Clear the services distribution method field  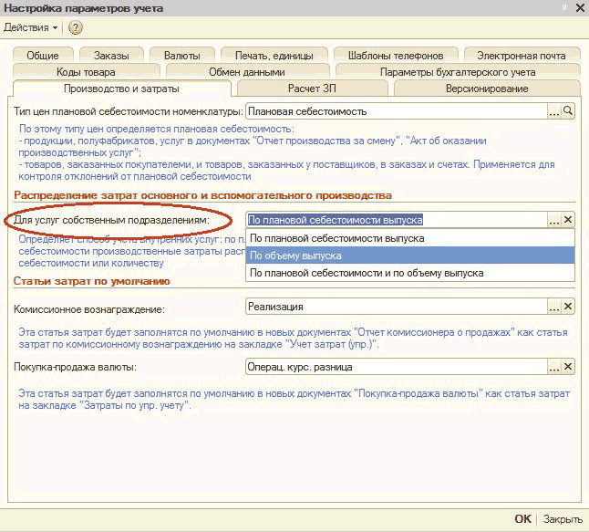click(x=568, y=220)
